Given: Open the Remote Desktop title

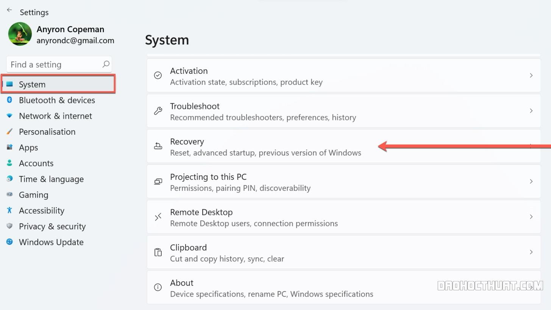Looking at the screenshot, I should pos(201,212).
